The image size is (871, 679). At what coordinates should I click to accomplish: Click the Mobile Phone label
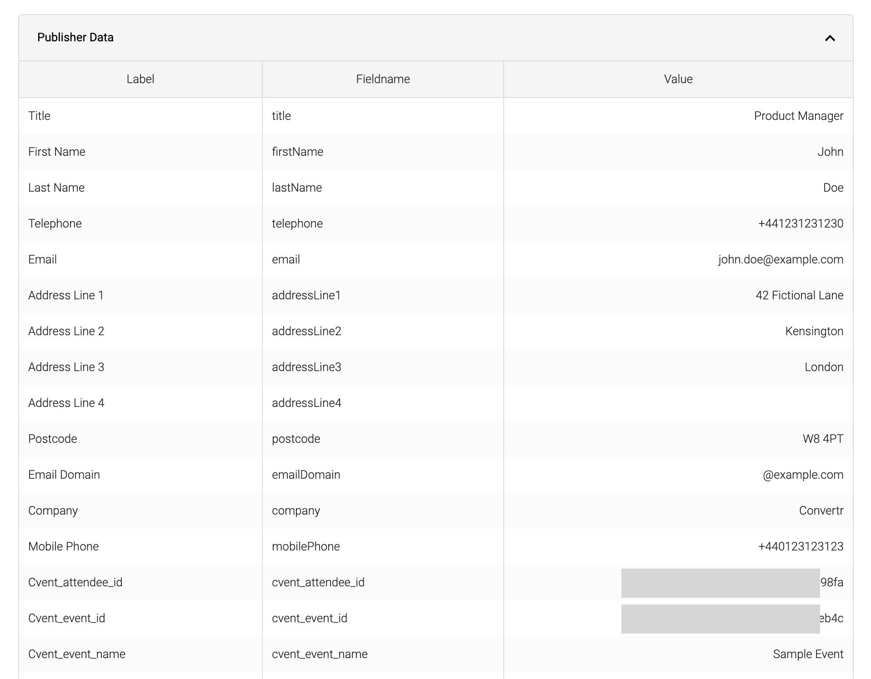(x=64, y=546)
